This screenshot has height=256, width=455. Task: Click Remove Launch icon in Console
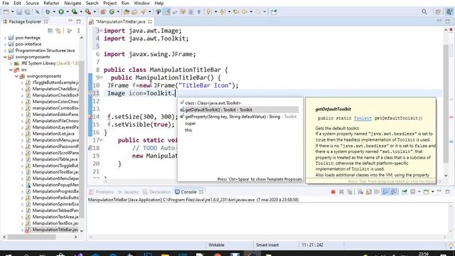pyautogui.click(x=341, y=192)
